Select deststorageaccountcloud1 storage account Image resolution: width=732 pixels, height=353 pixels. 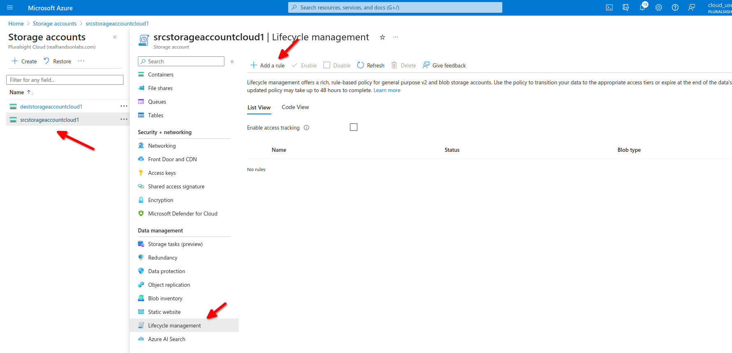51,107
